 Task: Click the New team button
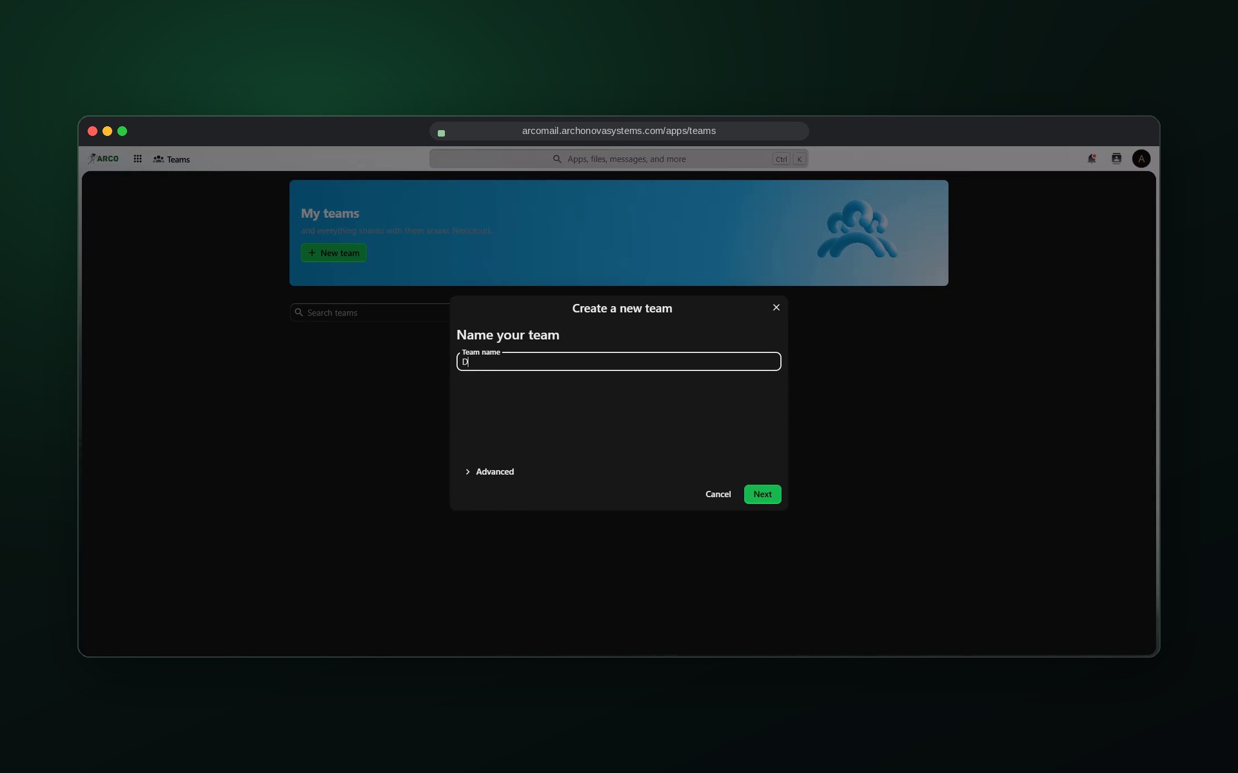[333, 253]
